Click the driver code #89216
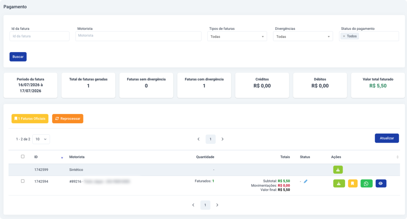The image size is (407, 219). (75, 181)
